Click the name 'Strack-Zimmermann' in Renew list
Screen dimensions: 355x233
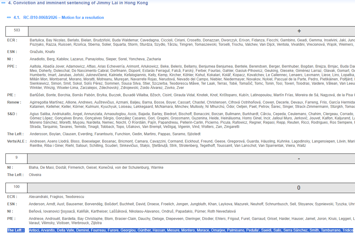coord(314,107)
